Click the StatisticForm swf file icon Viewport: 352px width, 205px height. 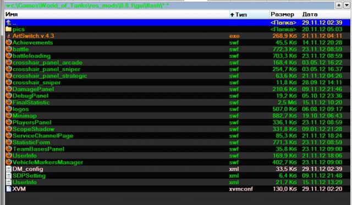point(9,142)
